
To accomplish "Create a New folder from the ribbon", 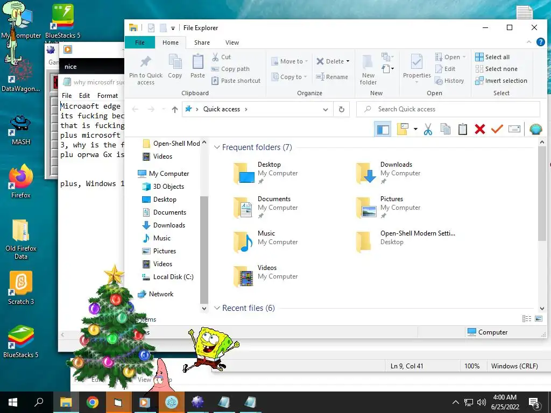I will tap(368, 69).
